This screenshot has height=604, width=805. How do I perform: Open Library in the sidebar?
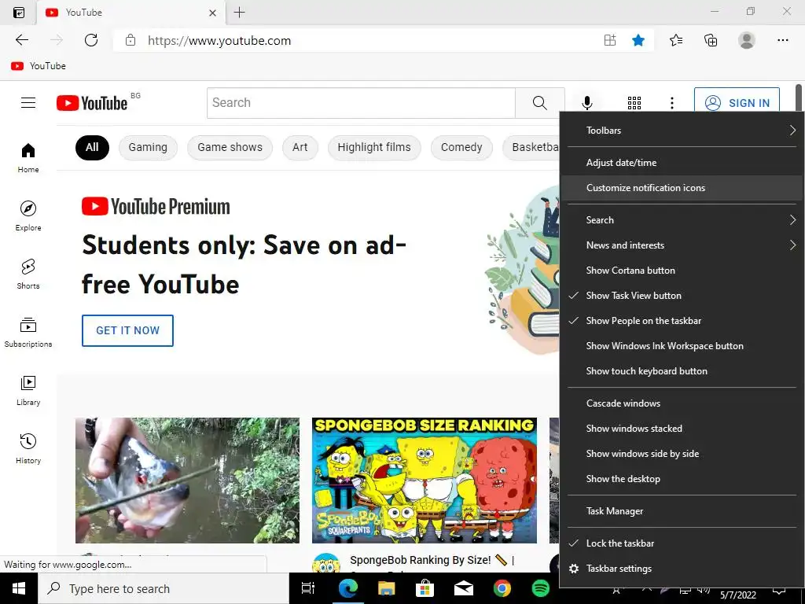pos(28,390)
